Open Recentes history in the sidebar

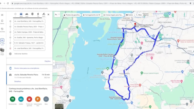(2, 30)
